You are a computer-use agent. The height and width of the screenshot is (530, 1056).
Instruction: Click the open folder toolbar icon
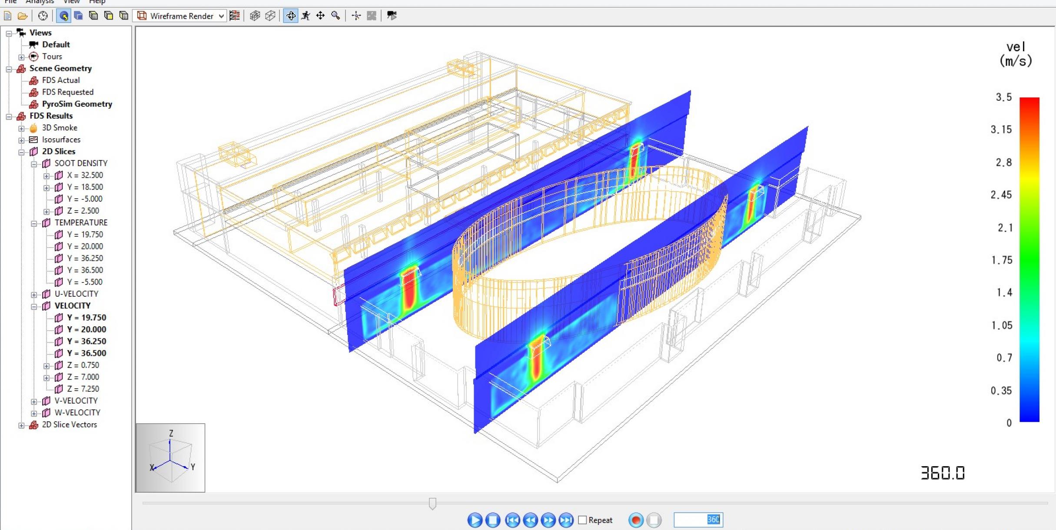(x=23, y=16)
